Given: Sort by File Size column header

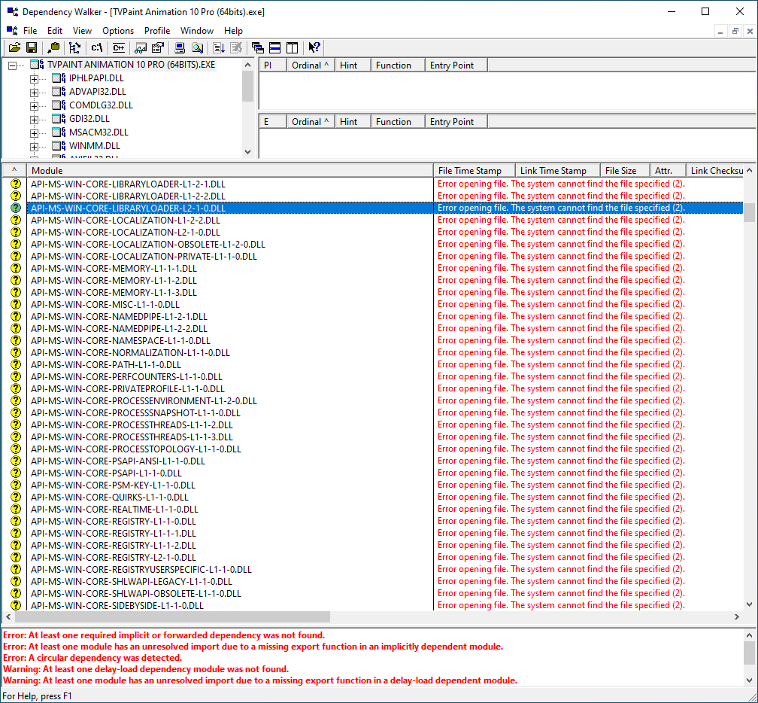Looking at the screenshot, I should [x=625, y=170].
